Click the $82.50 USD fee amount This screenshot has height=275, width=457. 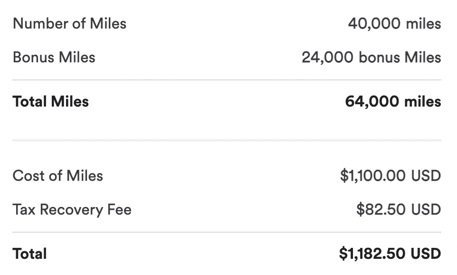pos(398,210)
